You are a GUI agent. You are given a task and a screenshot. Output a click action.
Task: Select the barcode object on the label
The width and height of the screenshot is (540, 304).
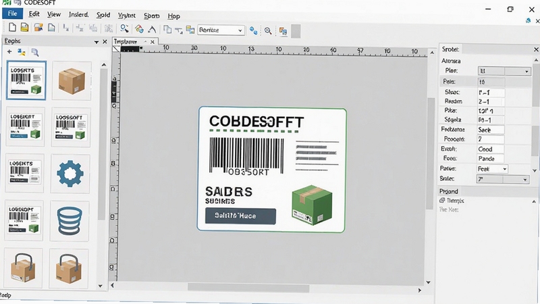[x=246, y=155]
